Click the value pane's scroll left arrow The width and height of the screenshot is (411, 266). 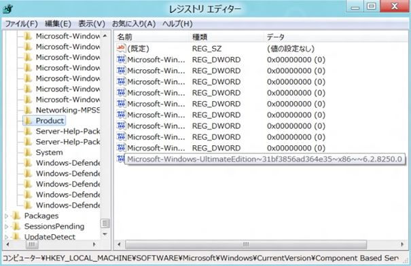pyautogui.click(x=119, y=244)
